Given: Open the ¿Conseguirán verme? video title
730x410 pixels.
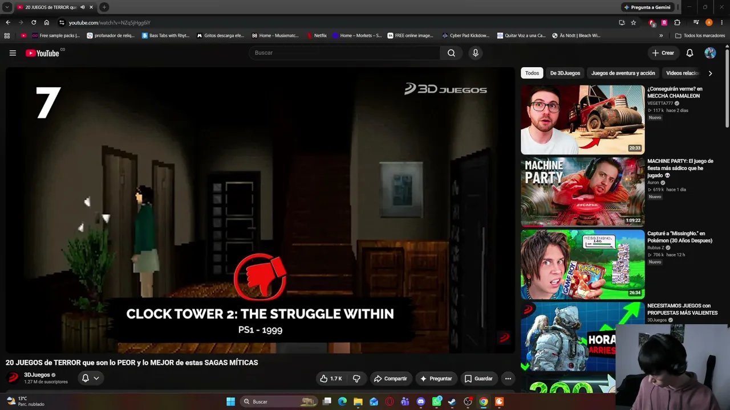Looking at the screenshot, I should (x=675, y=92).
